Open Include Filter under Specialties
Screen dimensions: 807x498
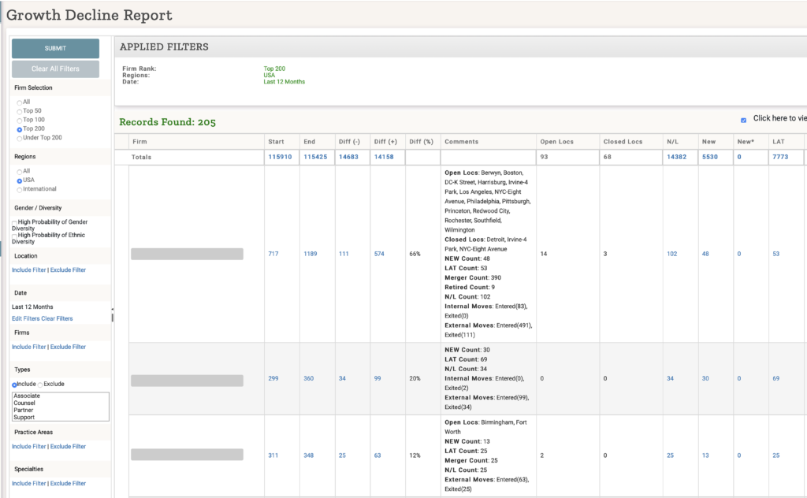(x=29, y=484)
